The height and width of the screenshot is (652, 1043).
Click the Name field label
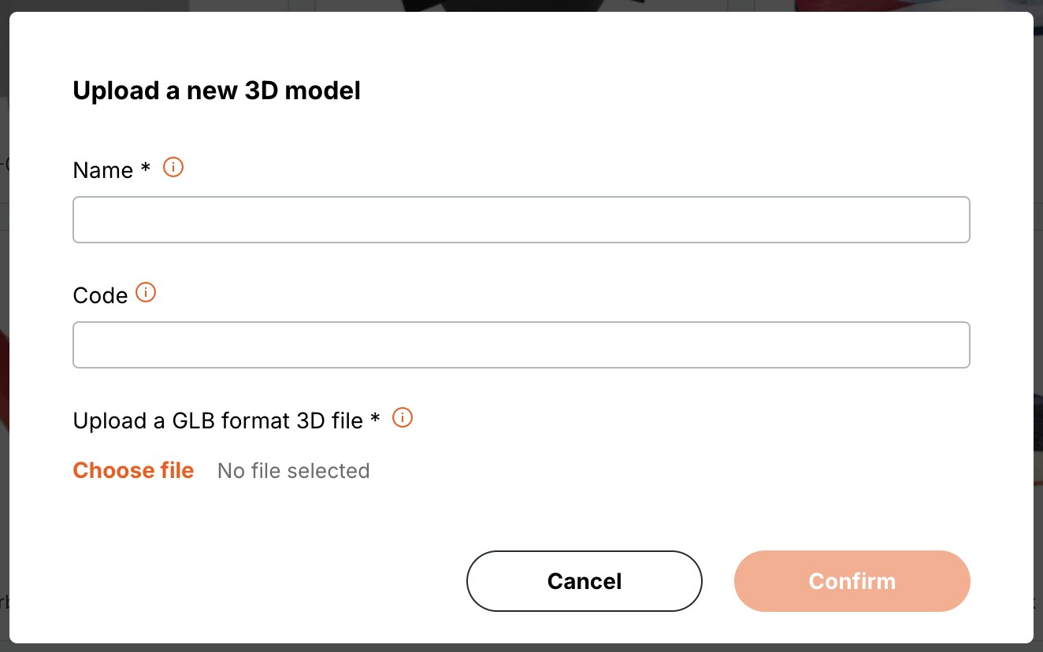point(102,170)
